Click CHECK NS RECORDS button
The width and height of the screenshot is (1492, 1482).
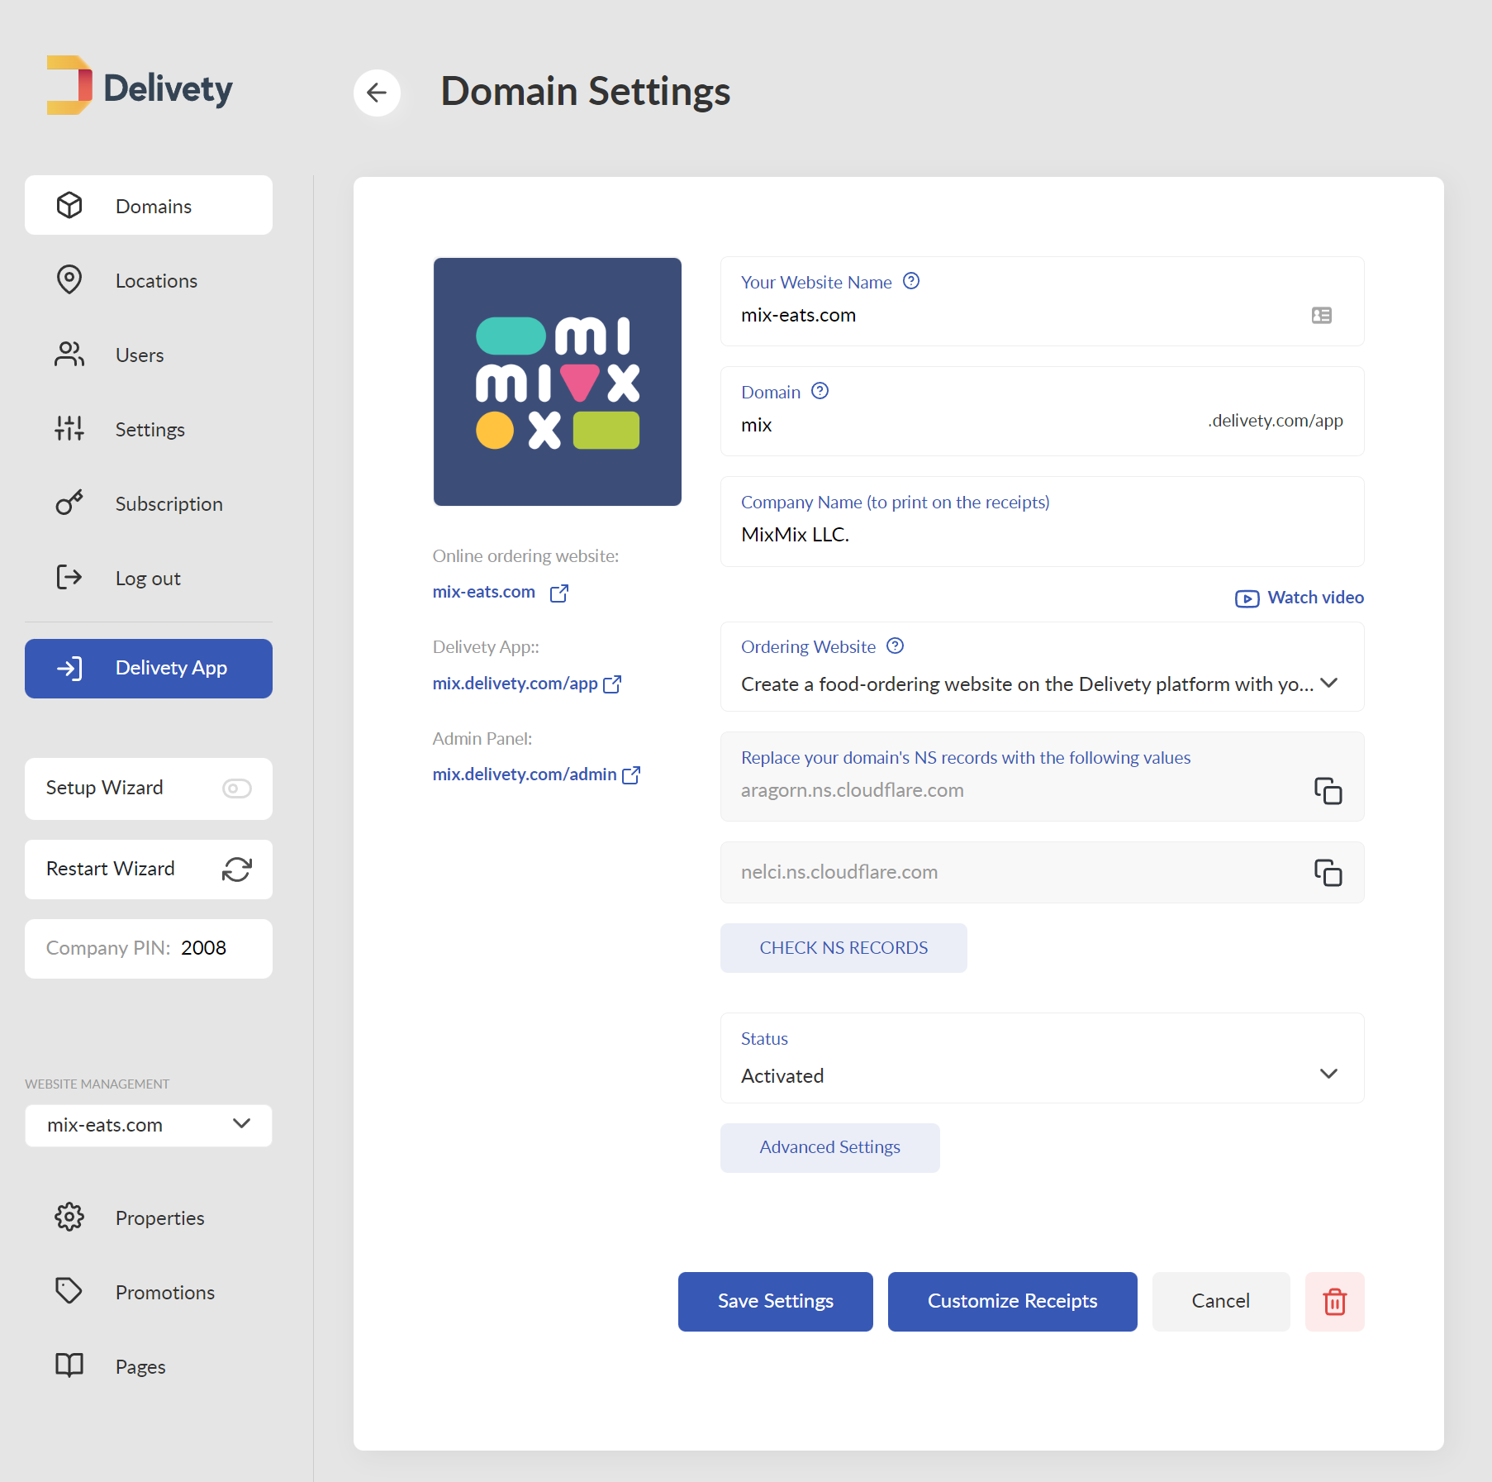click(843, 948)
